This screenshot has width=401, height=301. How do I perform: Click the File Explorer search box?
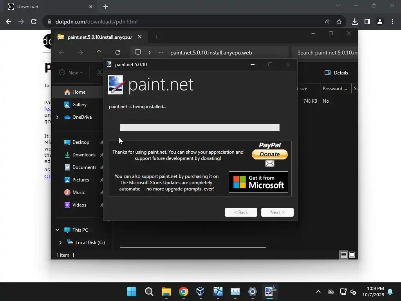click(325, 53)
